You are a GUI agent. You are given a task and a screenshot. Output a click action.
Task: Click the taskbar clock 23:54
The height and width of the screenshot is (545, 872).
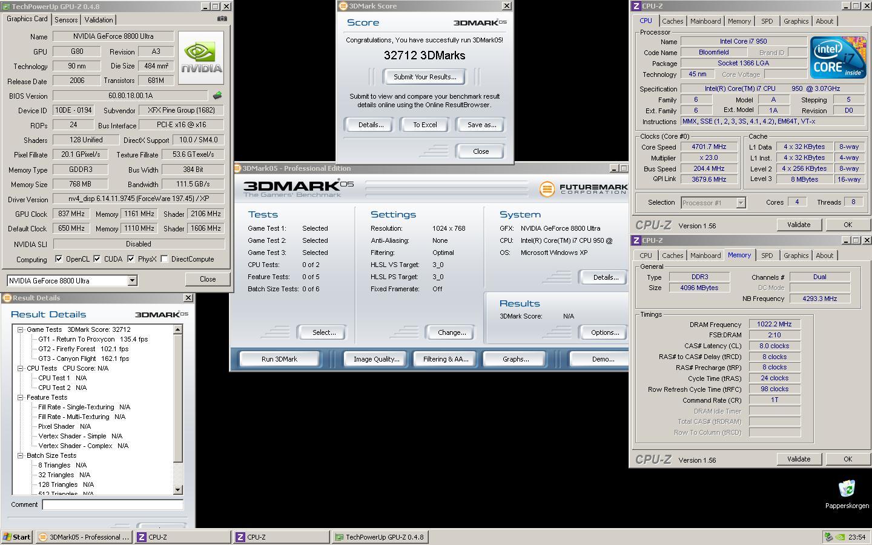pos(857,537)
